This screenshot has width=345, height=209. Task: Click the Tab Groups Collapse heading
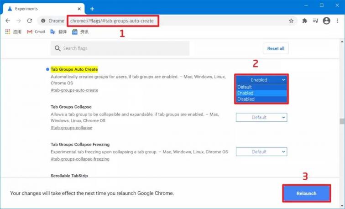click(x=71, y=107)
